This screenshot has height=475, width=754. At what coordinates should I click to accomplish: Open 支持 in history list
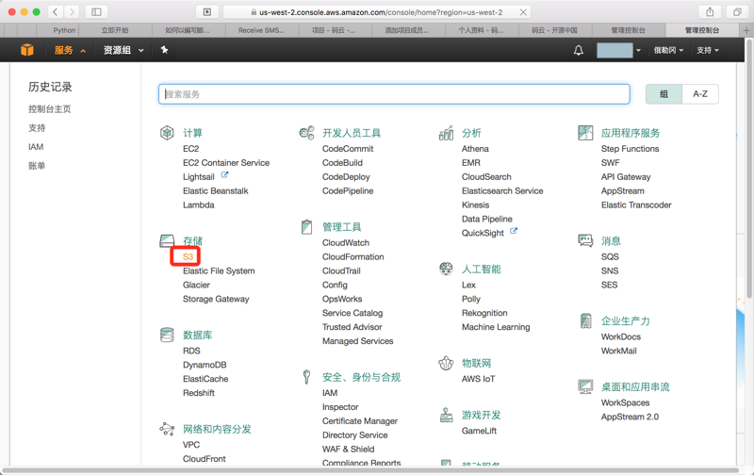coord(37,128)
